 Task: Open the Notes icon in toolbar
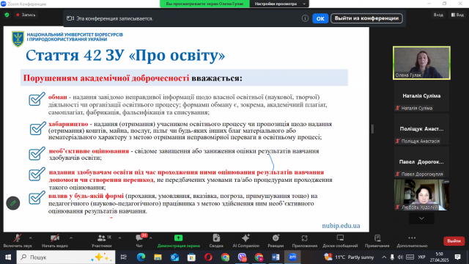[x=377, y=238]
